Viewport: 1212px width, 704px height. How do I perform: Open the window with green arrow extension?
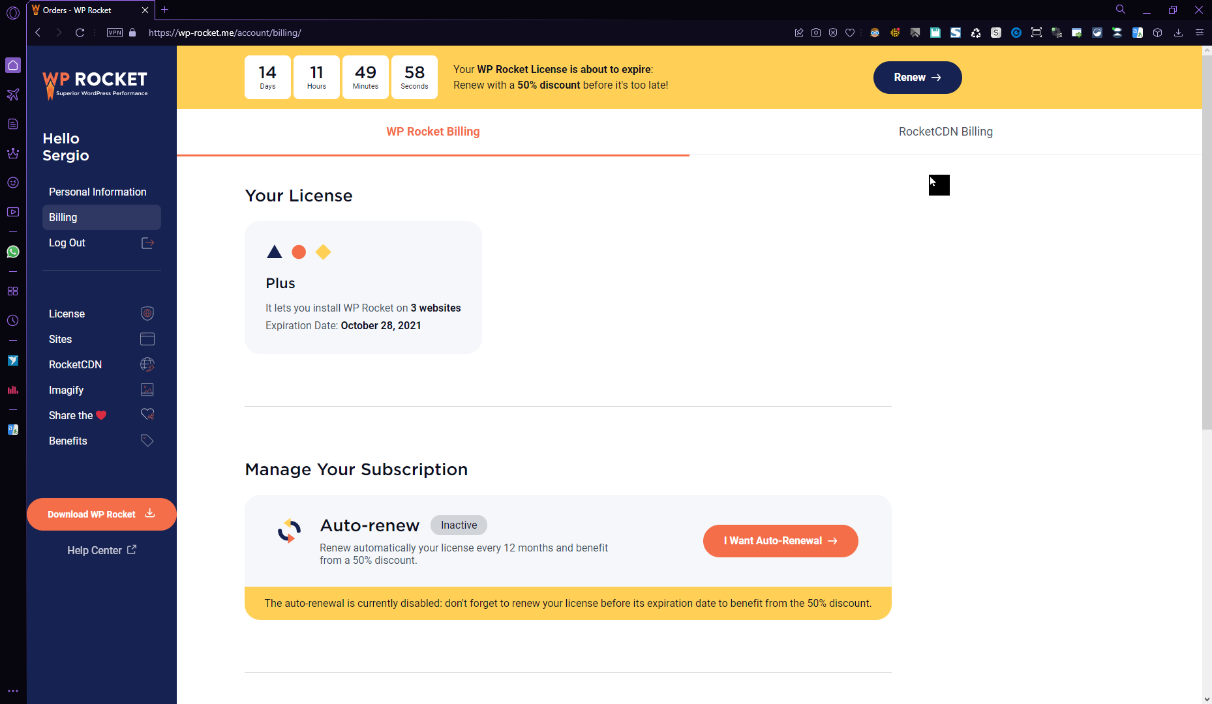coord(1077,33)
